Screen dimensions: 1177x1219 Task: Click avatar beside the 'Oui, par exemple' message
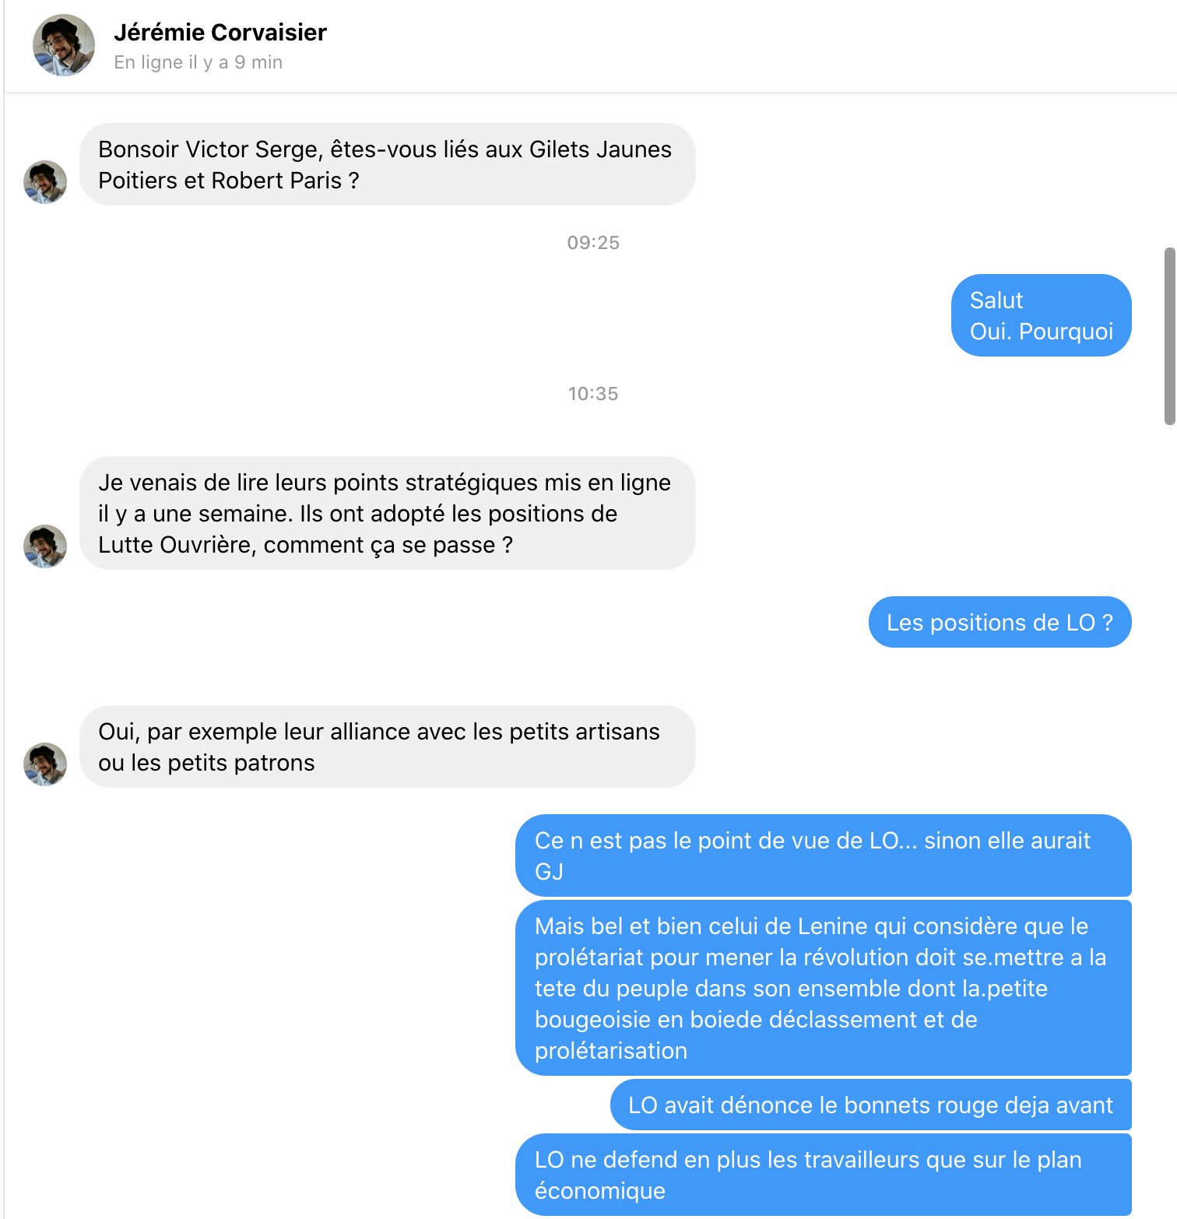[45, 764]
